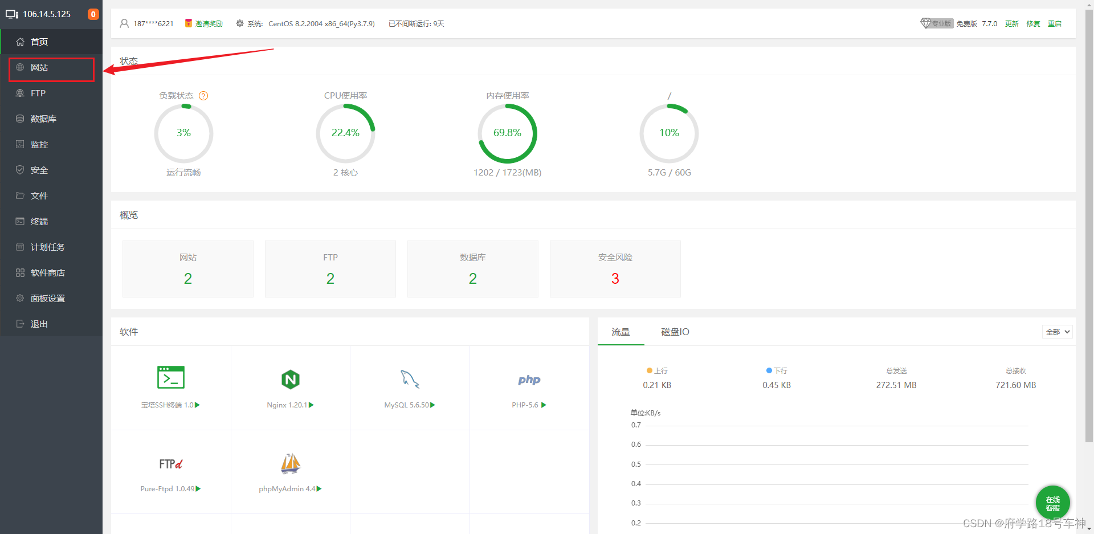
Task: Click the 终端 terminal icon in sidebar
Action: 20,221
